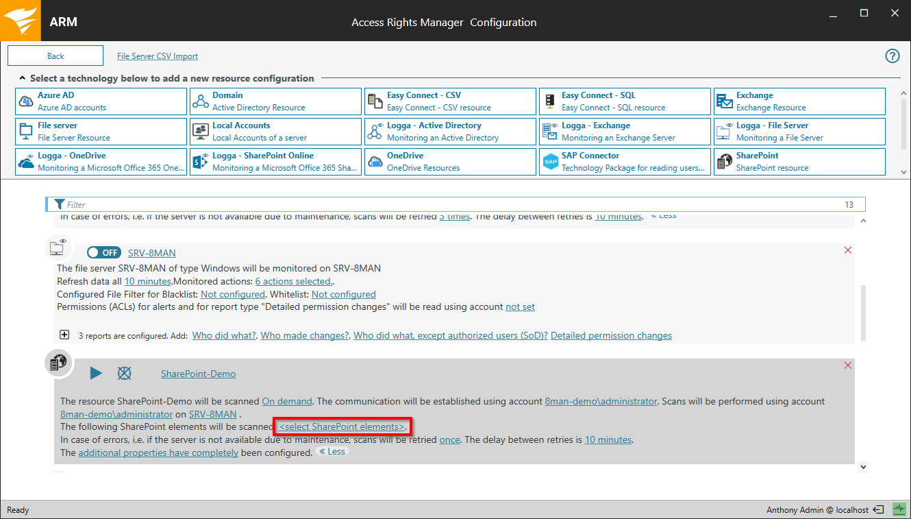
Task: Click the Back button
Action: [x=55, y=56]
